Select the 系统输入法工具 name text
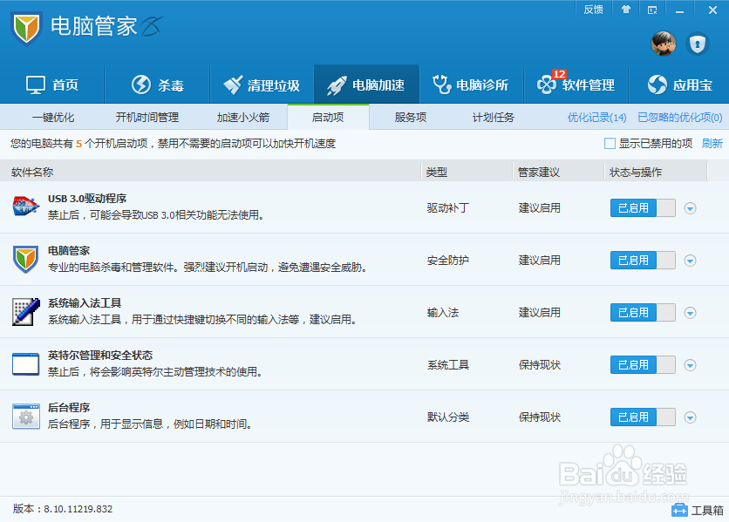Image resolution: width=729 pixels, height=522 pixels. point(85,303)
